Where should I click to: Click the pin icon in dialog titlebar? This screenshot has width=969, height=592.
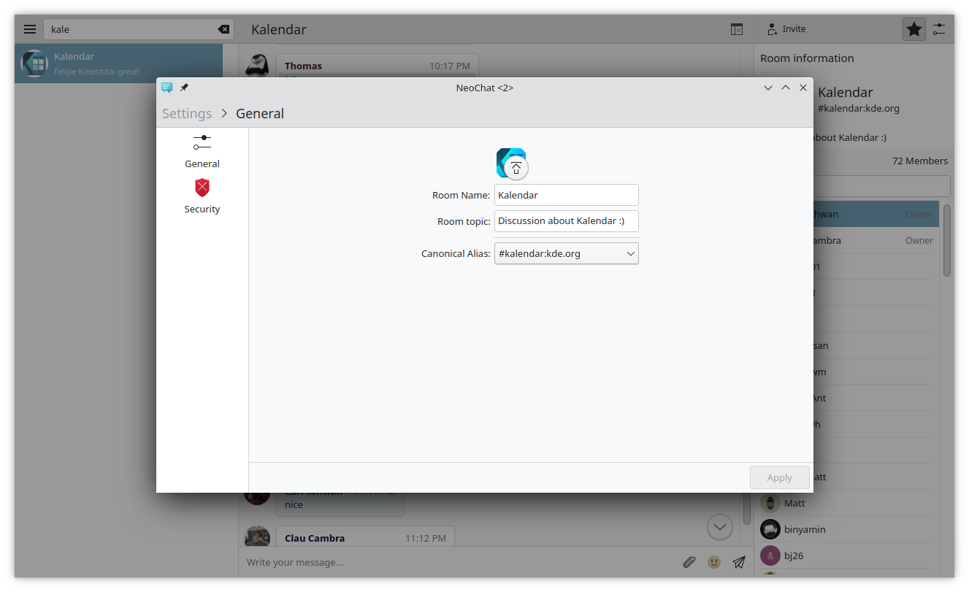click(184, 88)
